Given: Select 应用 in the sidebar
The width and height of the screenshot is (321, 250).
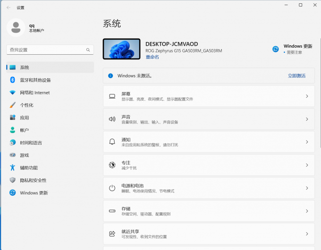Looking at the screenshot, I should click(x=25, y=117).
